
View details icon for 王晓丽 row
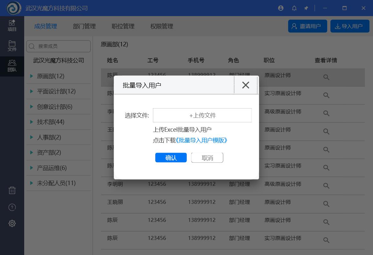(326, 204)
